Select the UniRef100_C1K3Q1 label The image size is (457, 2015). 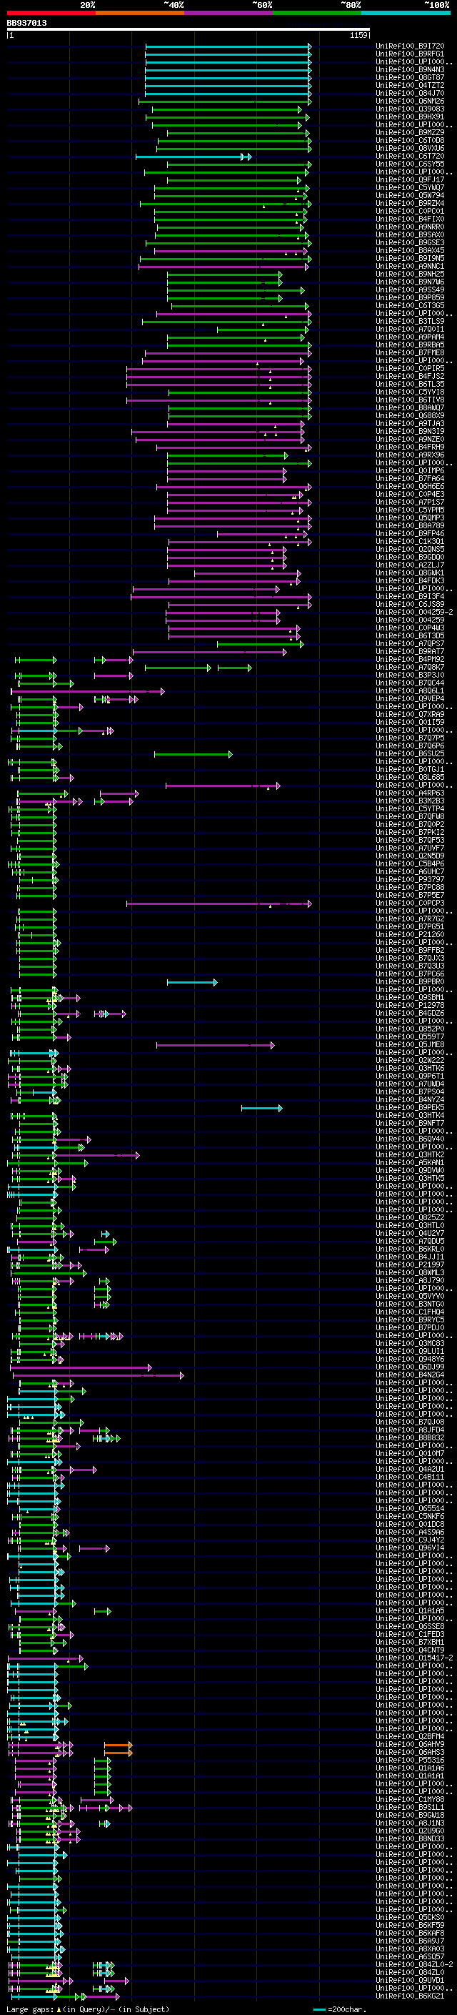point(410,541)
